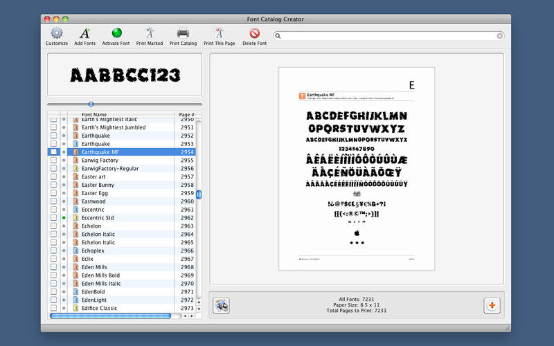Click the magnifier icon in search field
Viewport: 554px width, 346px height.
pyautogui.click(x=278, y=36)
